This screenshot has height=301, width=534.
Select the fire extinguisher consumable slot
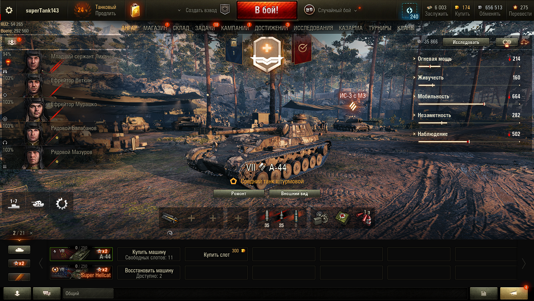click(364, 218)
